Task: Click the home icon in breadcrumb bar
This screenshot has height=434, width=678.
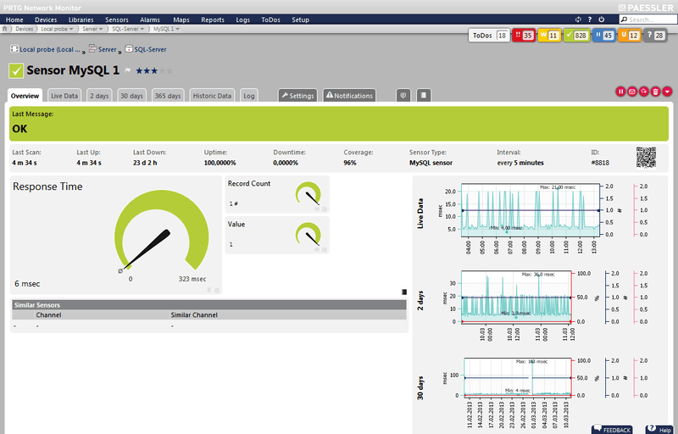Action: coord(5,29)
